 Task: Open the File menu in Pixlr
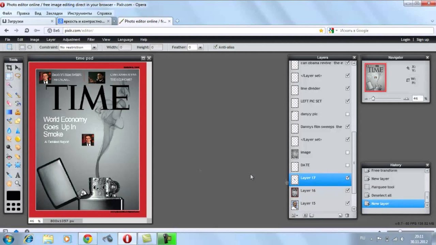point(7,39)
